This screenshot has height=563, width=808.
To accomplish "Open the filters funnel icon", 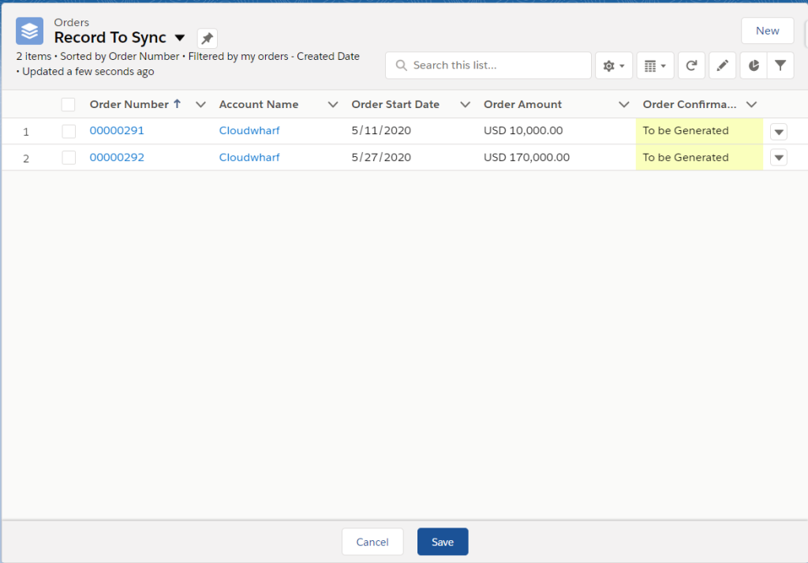I will (780, 66).
